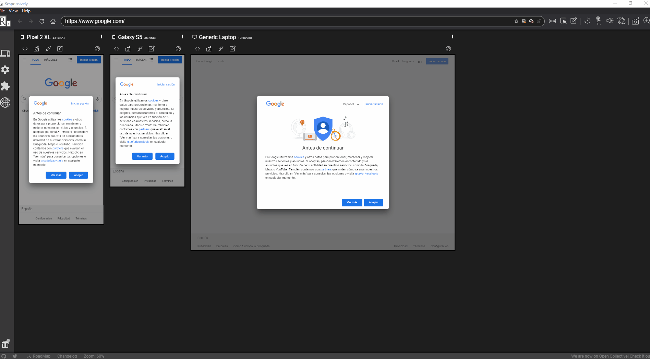650x359 pixels.
Task: Open Google apps grid in Galaxy S5 preview
Action: (x=151, y=60)
